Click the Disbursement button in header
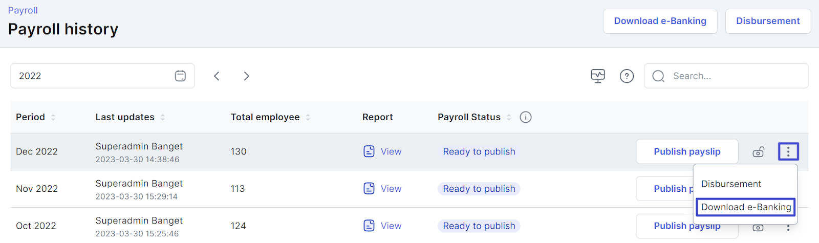Viewport: 819px width, 243px height. point(767,21)
